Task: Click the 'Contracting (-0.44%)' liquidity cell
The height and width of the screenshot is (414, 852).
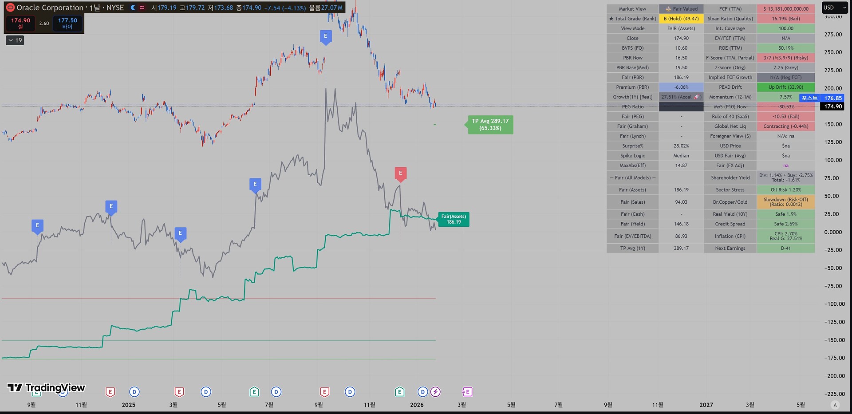Action: tap(786, 126)
